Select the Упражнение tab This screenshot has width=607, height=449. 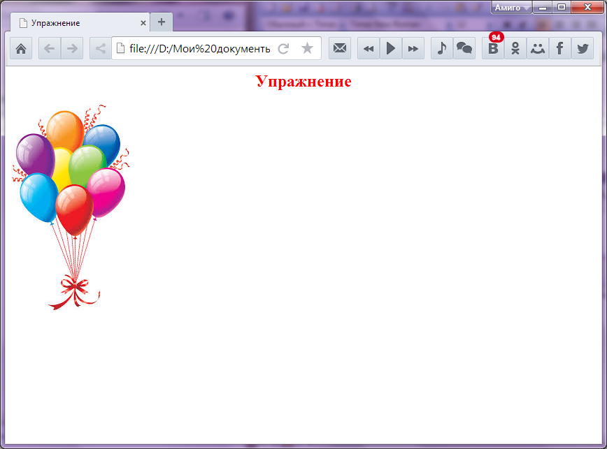[77, 23]
